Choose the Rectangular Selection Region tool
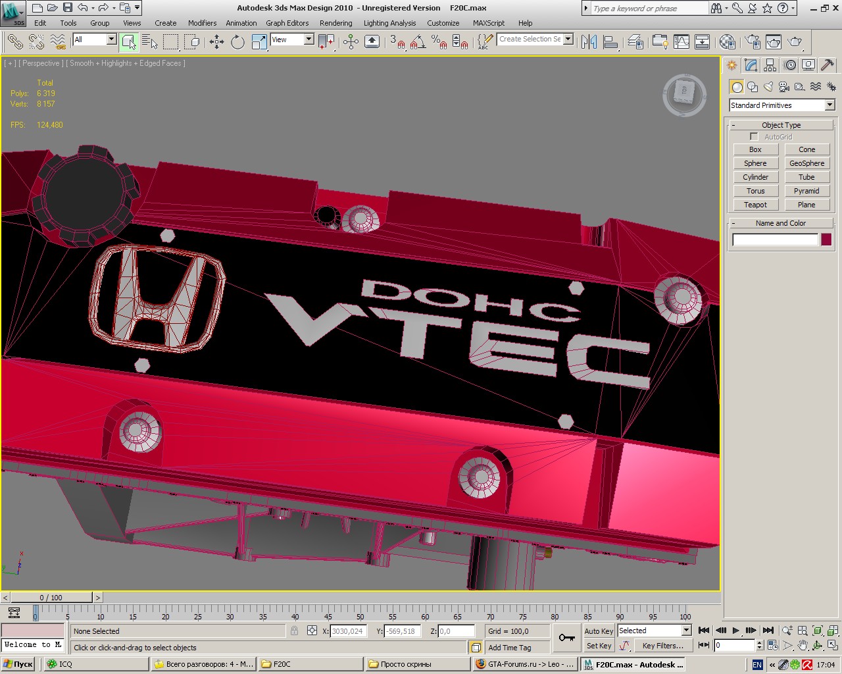Viewport: 842px width, 674px height. pos(171,42)
